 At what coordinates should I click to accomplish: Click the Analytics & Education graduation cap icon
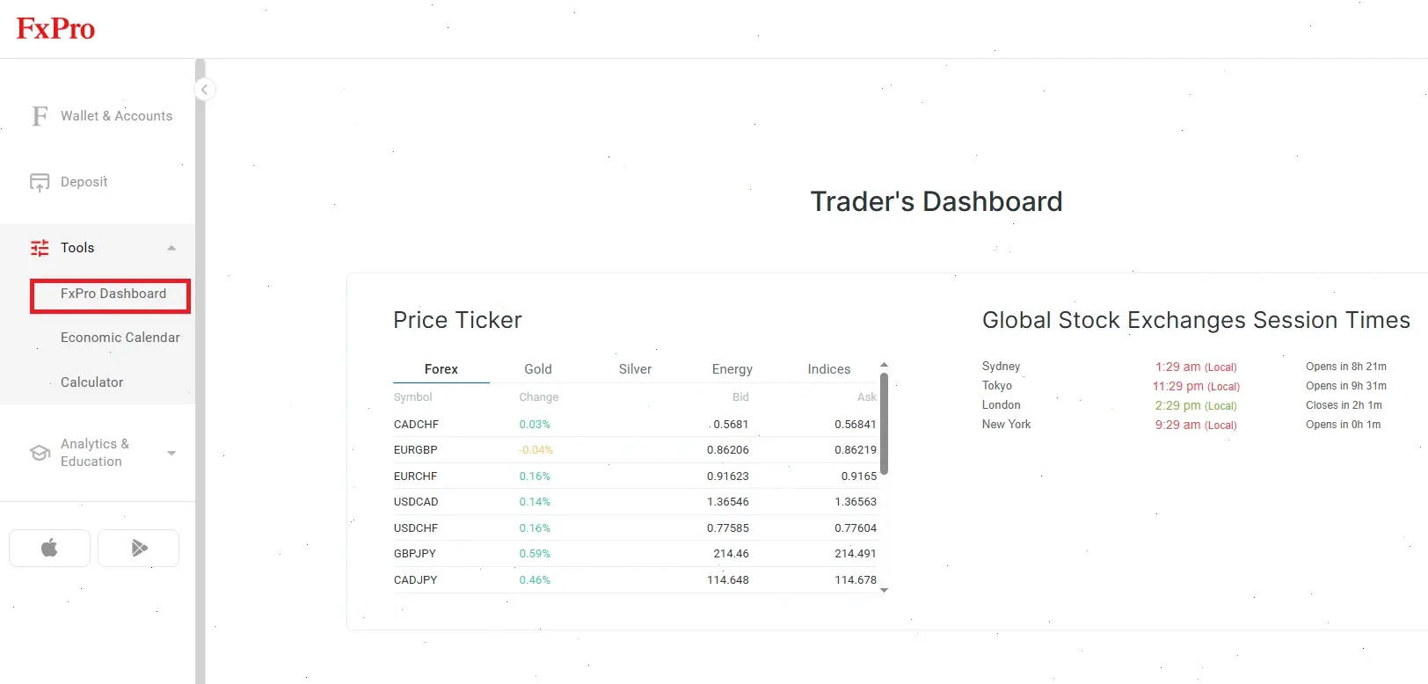(40, 452)
